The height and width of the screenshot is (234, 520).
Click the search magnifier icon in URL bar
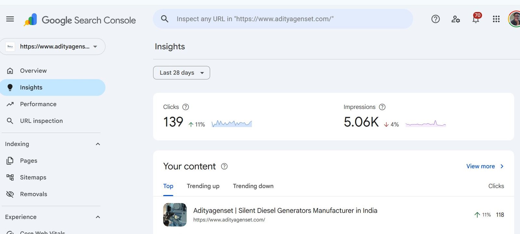tap(165, 19)
